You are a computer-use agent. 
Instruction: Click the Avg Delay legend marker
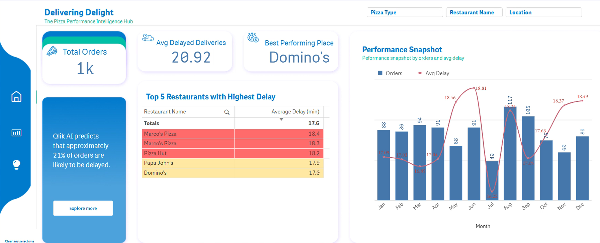[x=420, y=73]
